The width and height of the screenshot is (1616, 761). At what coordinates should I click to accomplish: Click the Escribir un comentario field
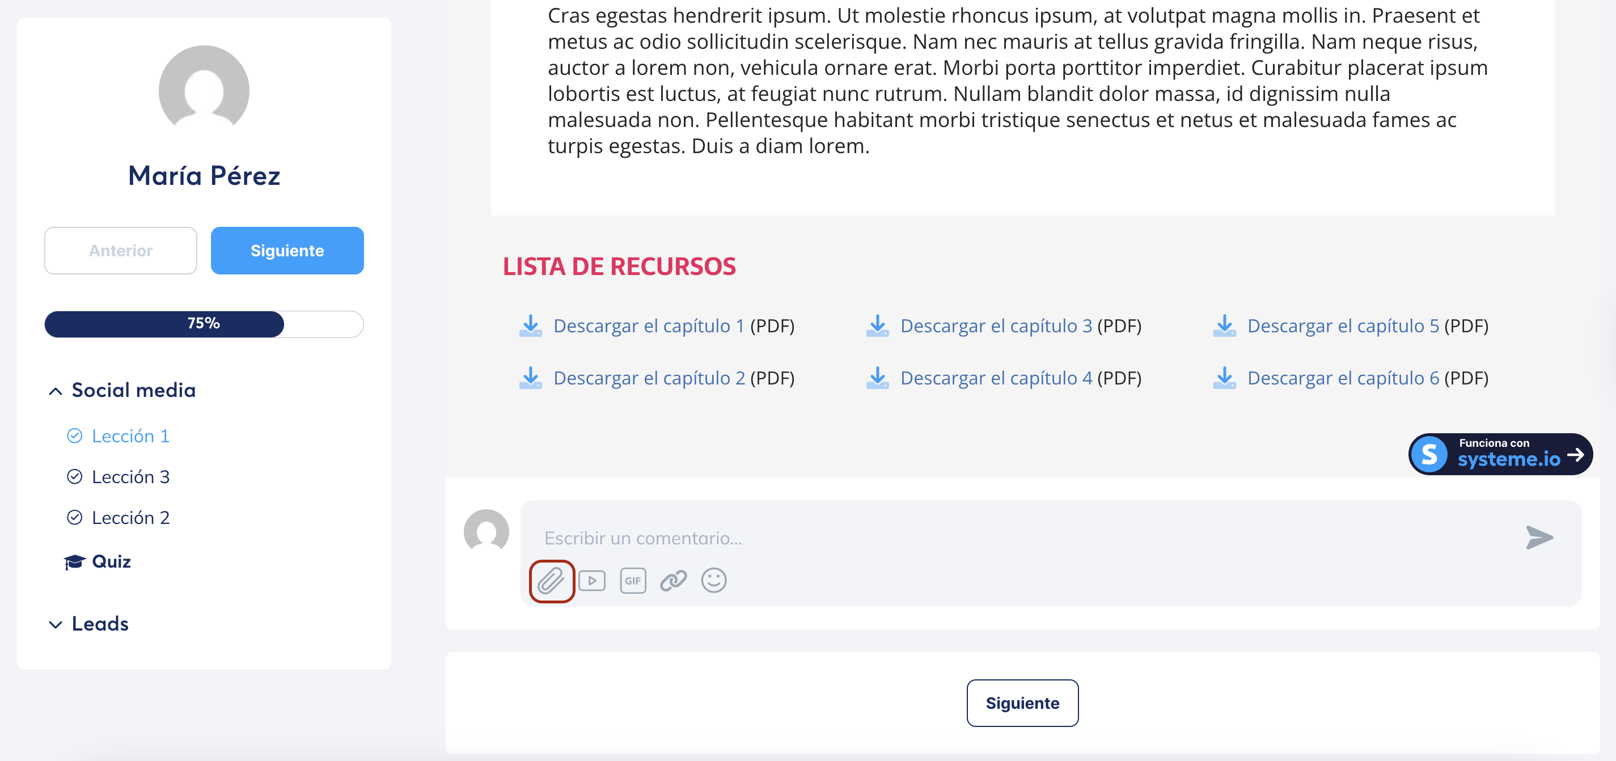pos(1004,538)
